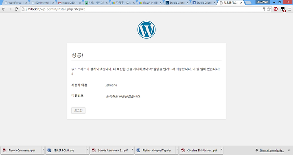The width and height of the screenshot is (293, 155).
Task: Open downloaded Piccola Commenda.pdf
Action: (x=21, y=151)
